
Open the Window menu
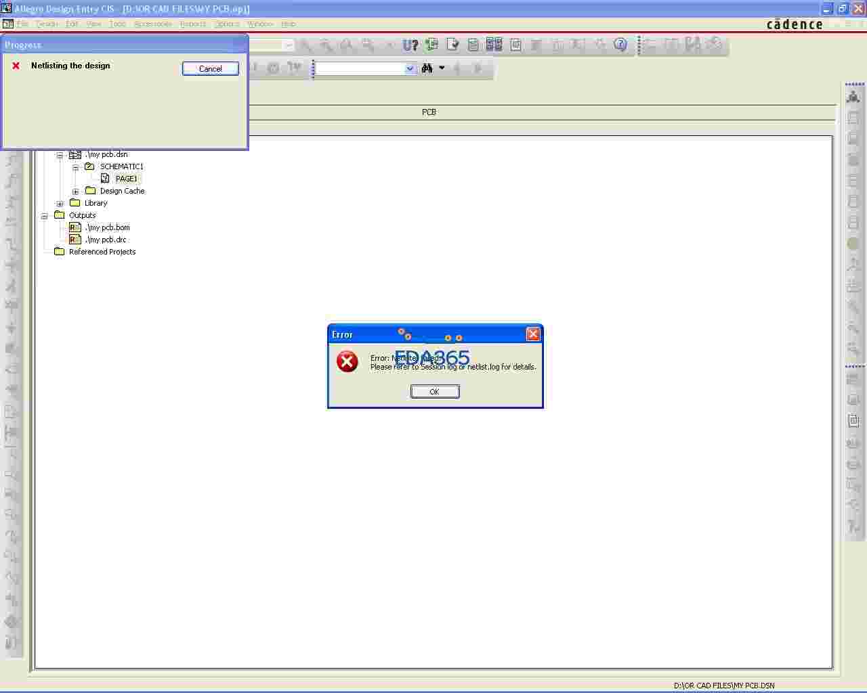(x=260, y=24)
